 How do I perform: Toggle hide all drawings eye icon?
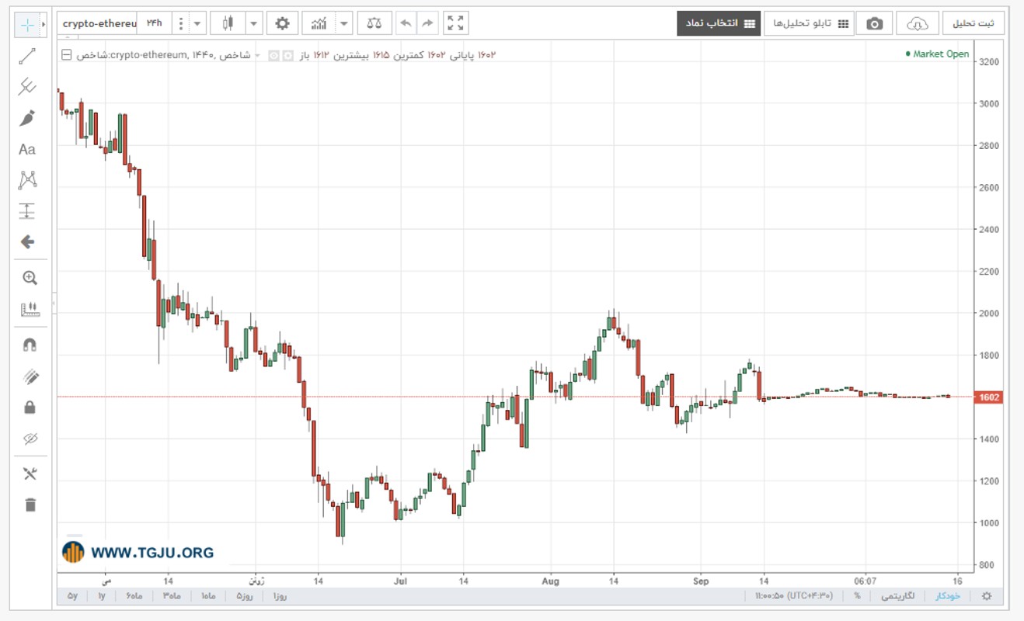30,439
